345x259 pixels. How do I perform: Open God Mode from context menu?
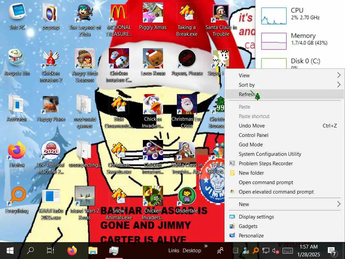(284, 145)
